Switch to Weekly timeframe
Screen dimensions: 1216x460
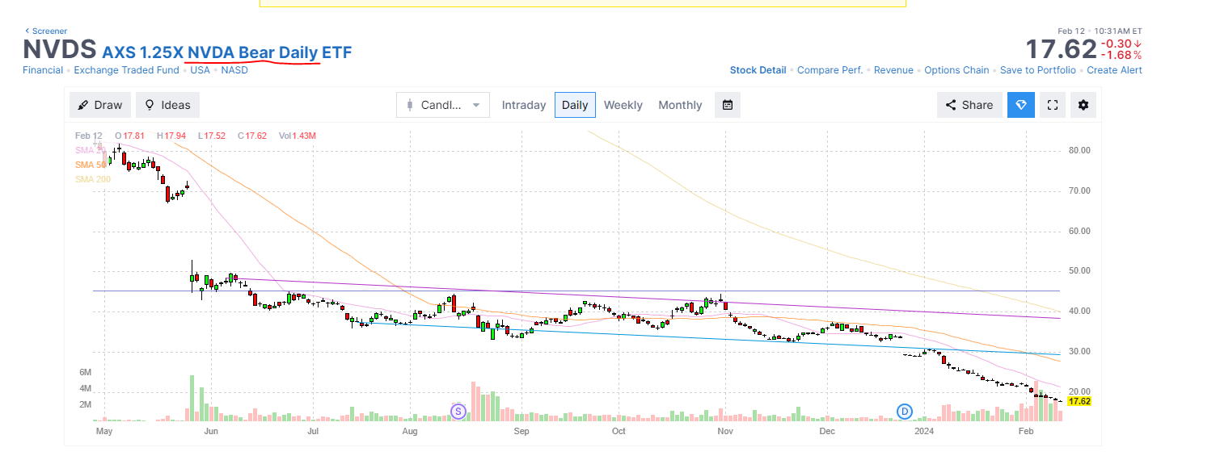[x=623, y=105]
